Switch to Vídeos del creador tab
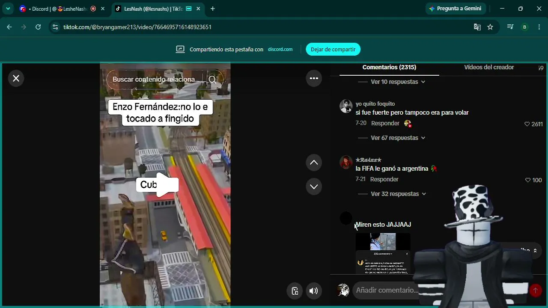The image size is (548, 308). [x=489, y=68]
